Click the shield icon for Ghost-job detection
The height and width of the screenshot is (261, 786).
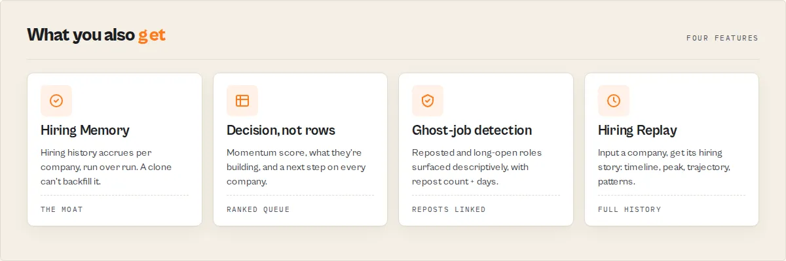428,101
